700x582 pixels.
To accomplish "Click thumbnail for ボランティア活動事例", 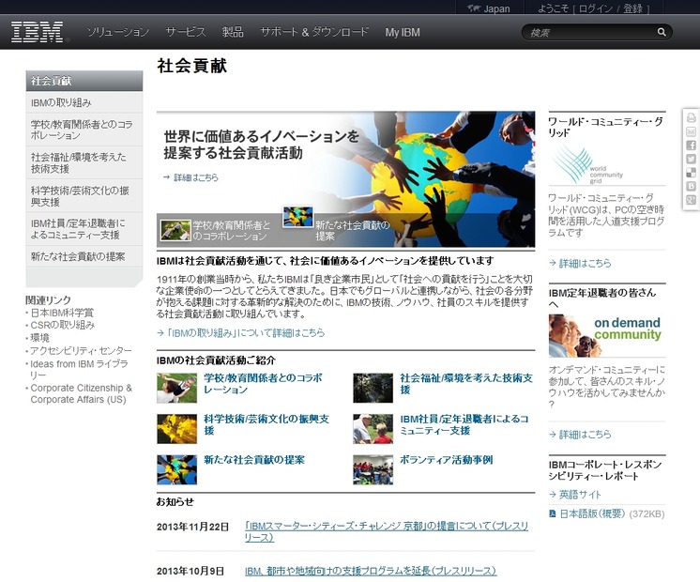I will pyautogui.click(x=373, y=470).
